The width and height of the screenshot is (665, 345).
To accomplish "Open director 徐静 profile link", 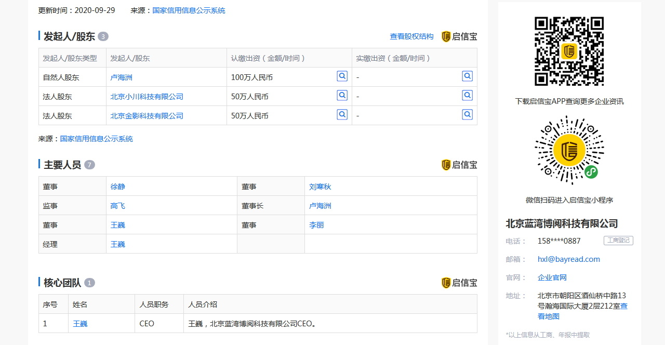I will [x=118, y=187].
